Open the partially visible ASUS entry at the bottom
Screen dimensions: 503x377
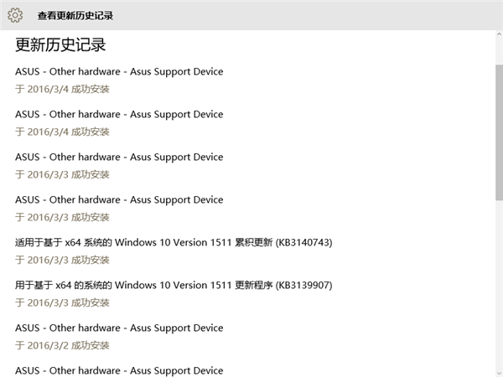pos(119,370)
